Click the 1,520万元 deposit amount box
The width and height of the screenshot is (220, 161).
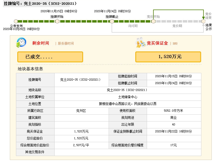(x=168, y=57)
